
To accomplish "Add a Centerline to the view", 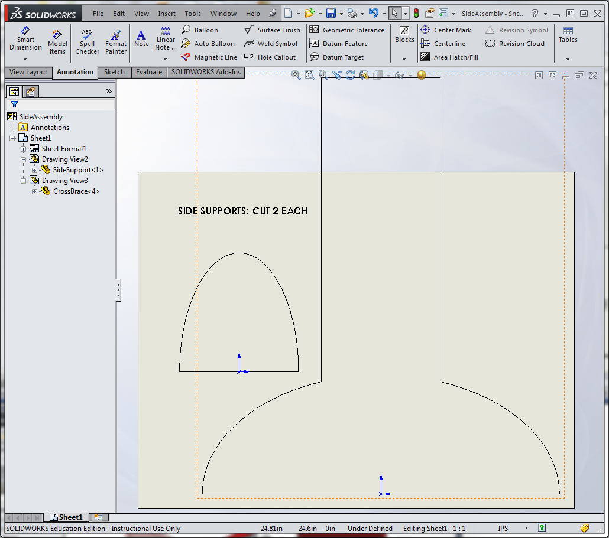I will click(x=443, y=44).
